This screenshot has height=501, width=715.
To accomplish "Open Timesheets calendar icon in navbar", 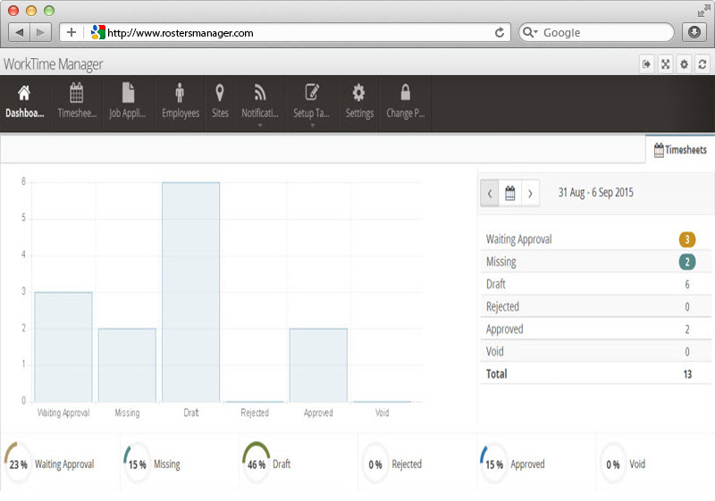I will (77, 93).
